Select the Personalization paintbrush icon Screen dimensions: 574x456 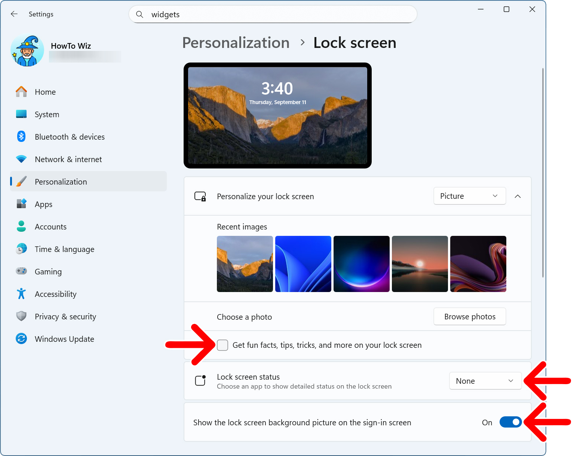[x=21, y=181]
